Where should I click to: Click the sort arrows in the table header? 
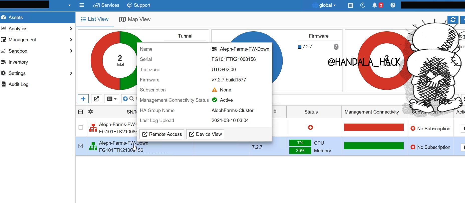(275, 112)
